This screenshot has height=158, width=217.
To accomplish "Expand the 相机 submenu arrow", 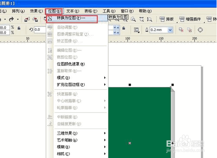I will [x=105, y=154].
